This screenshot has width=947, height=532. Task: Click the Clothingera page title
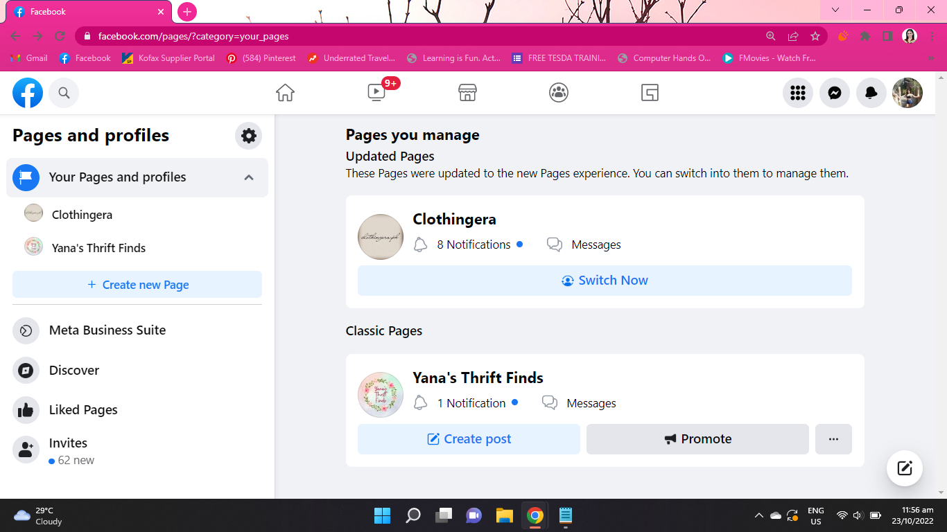(x=455, y=220)
